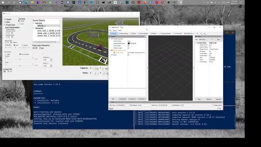Open the red PDF app in taskbar

(139, 2)
